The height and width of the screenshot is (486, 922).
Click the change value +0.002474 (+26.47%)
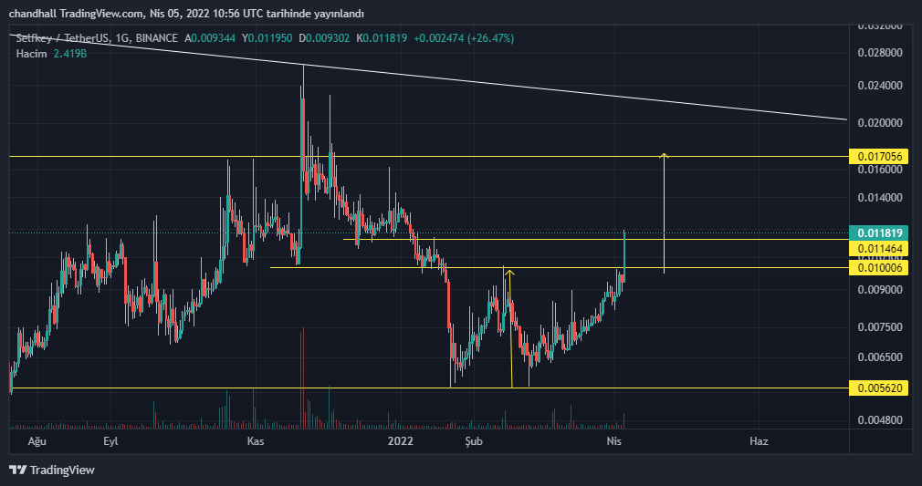click(x=464, y=38)
